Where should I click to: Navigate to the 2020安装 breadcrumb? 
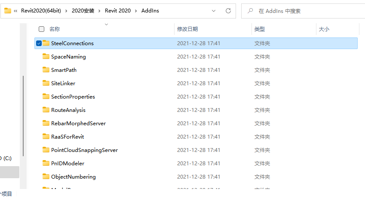[85, 11]
